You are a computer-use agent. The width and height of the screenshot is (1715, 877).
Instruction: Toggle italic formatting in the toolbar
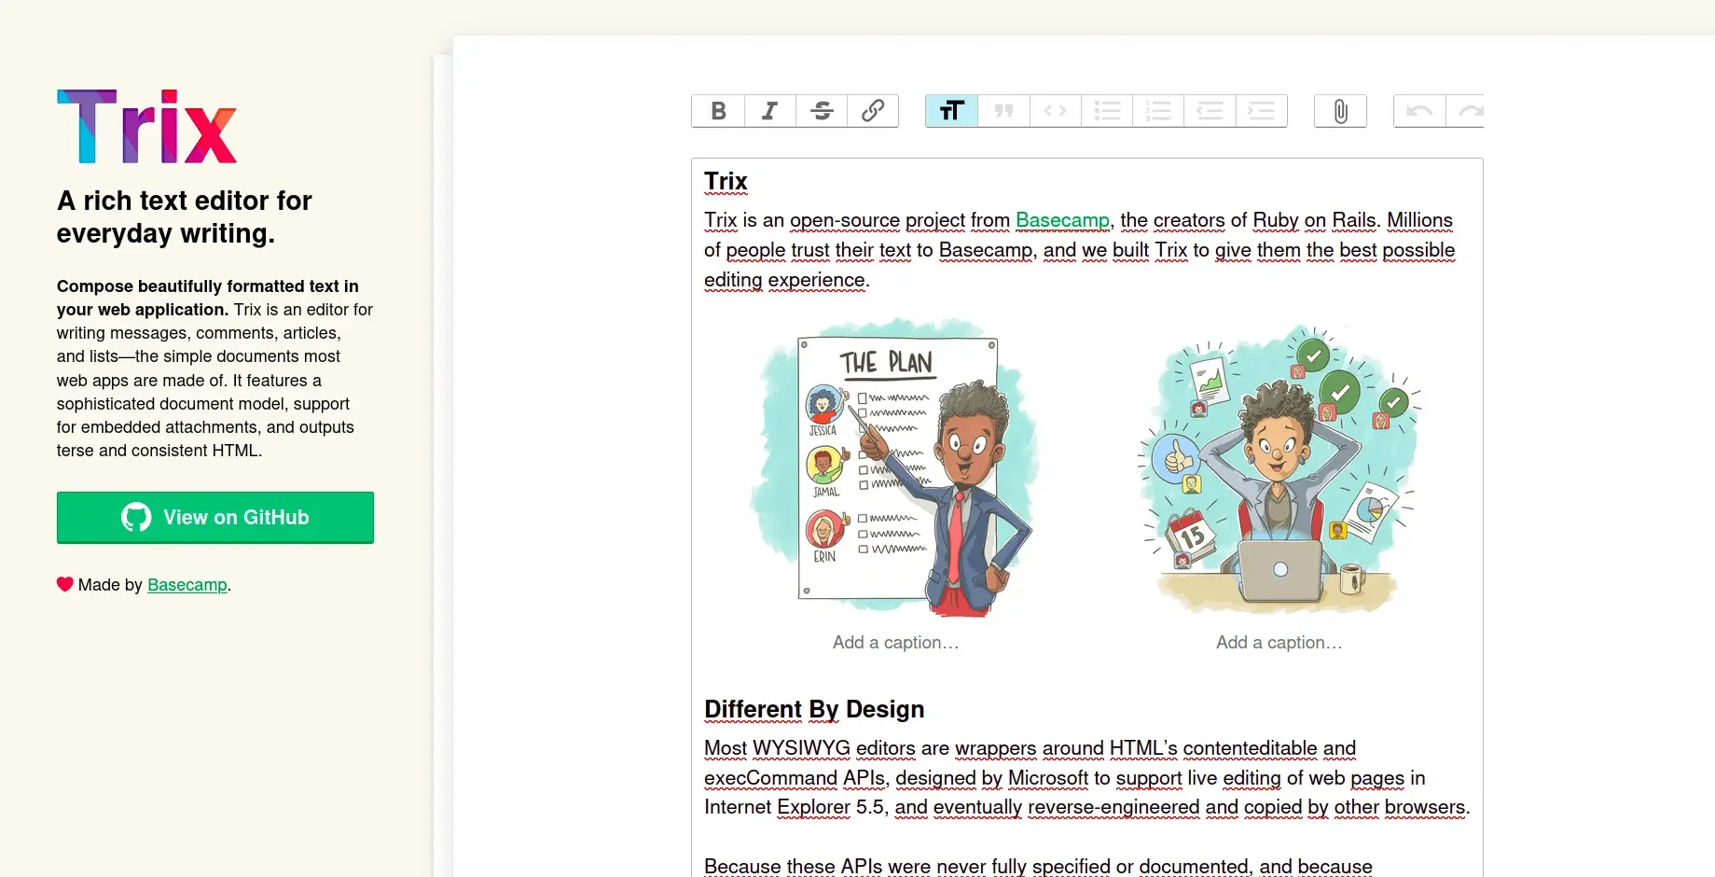769,111
